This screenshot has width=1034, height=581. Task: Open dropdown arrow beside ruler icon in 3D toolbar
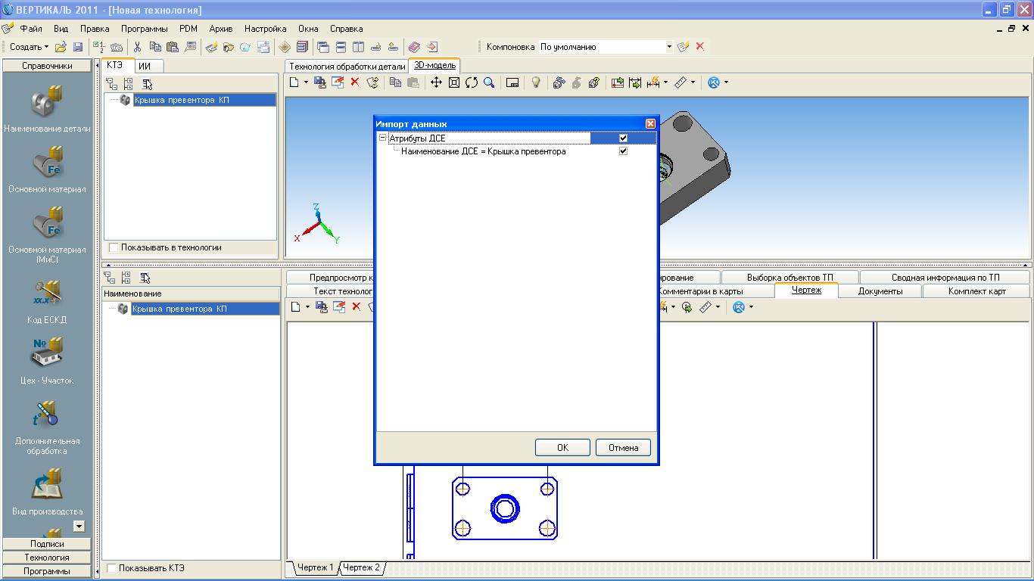(693, 82)
